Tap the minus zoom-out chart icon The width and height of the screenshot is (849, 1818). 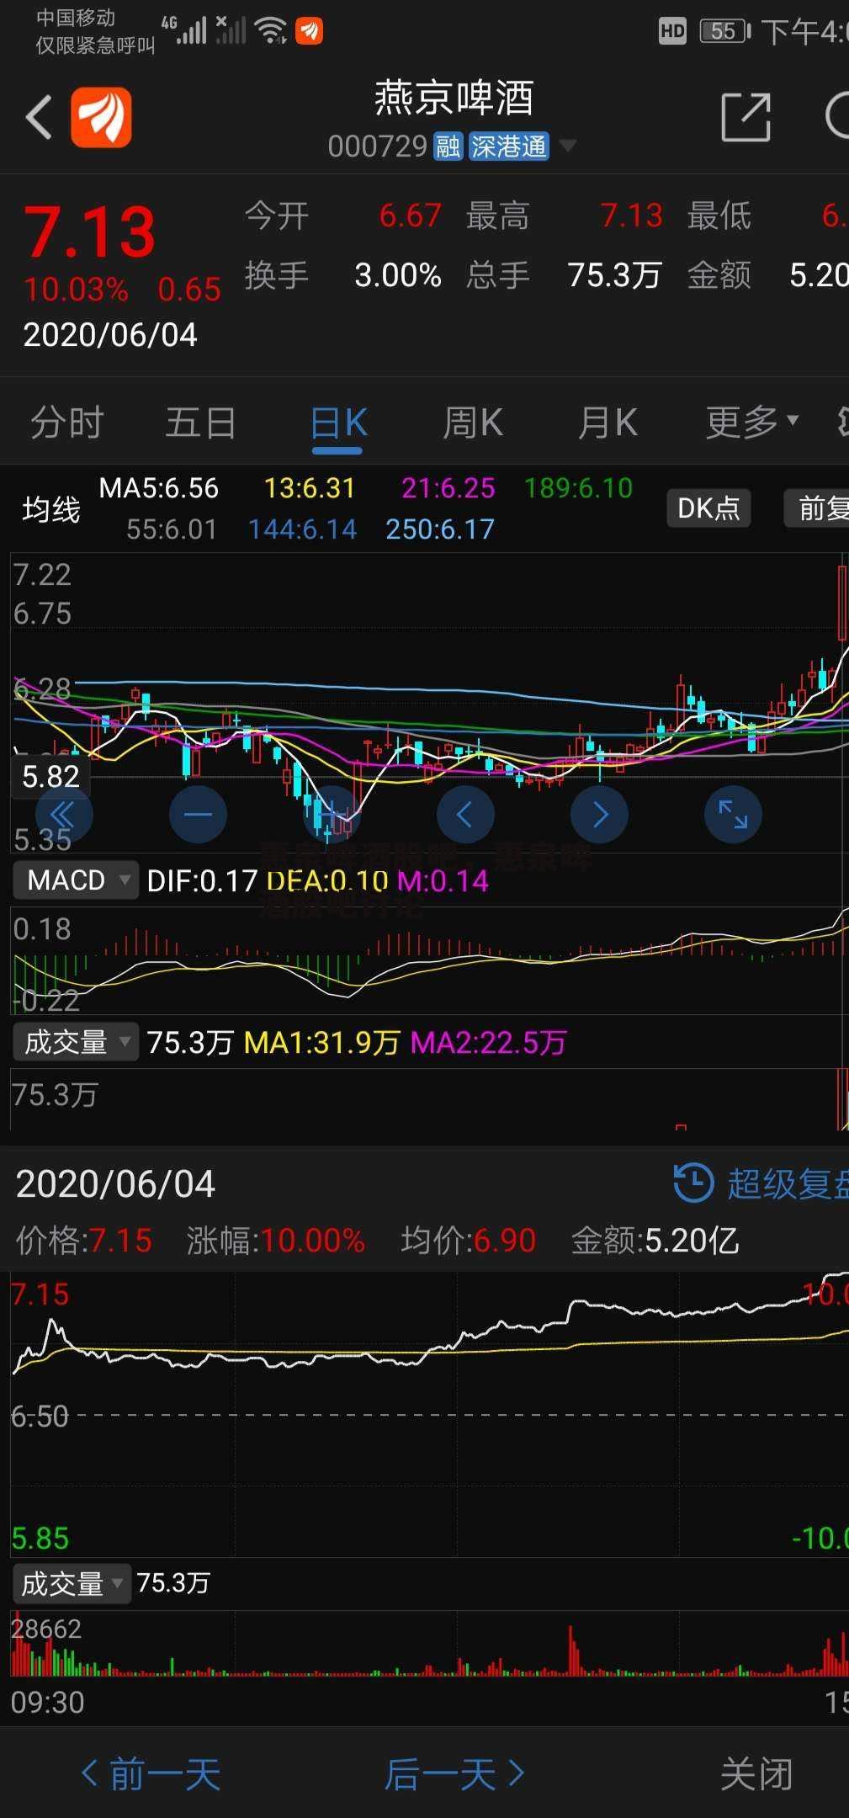coord(198,814)
